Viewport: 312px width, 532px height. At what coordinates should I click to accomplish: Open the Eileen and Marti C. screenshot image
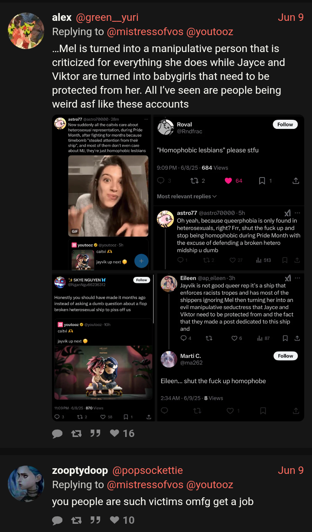[x=230, y=347]
